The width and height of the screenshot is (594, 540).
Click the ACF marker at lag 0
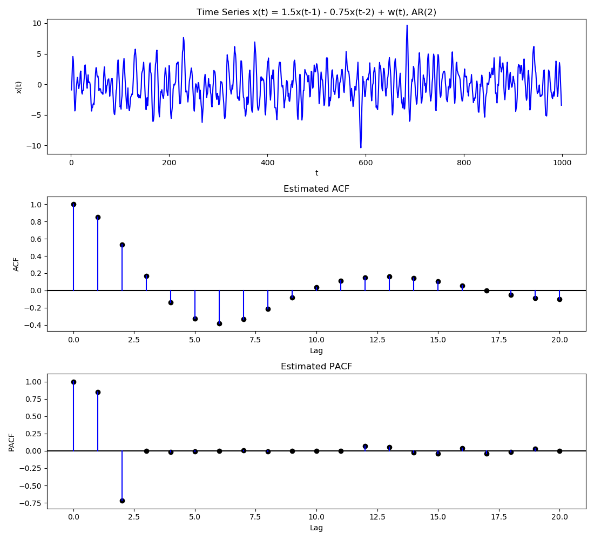point(73,204)
